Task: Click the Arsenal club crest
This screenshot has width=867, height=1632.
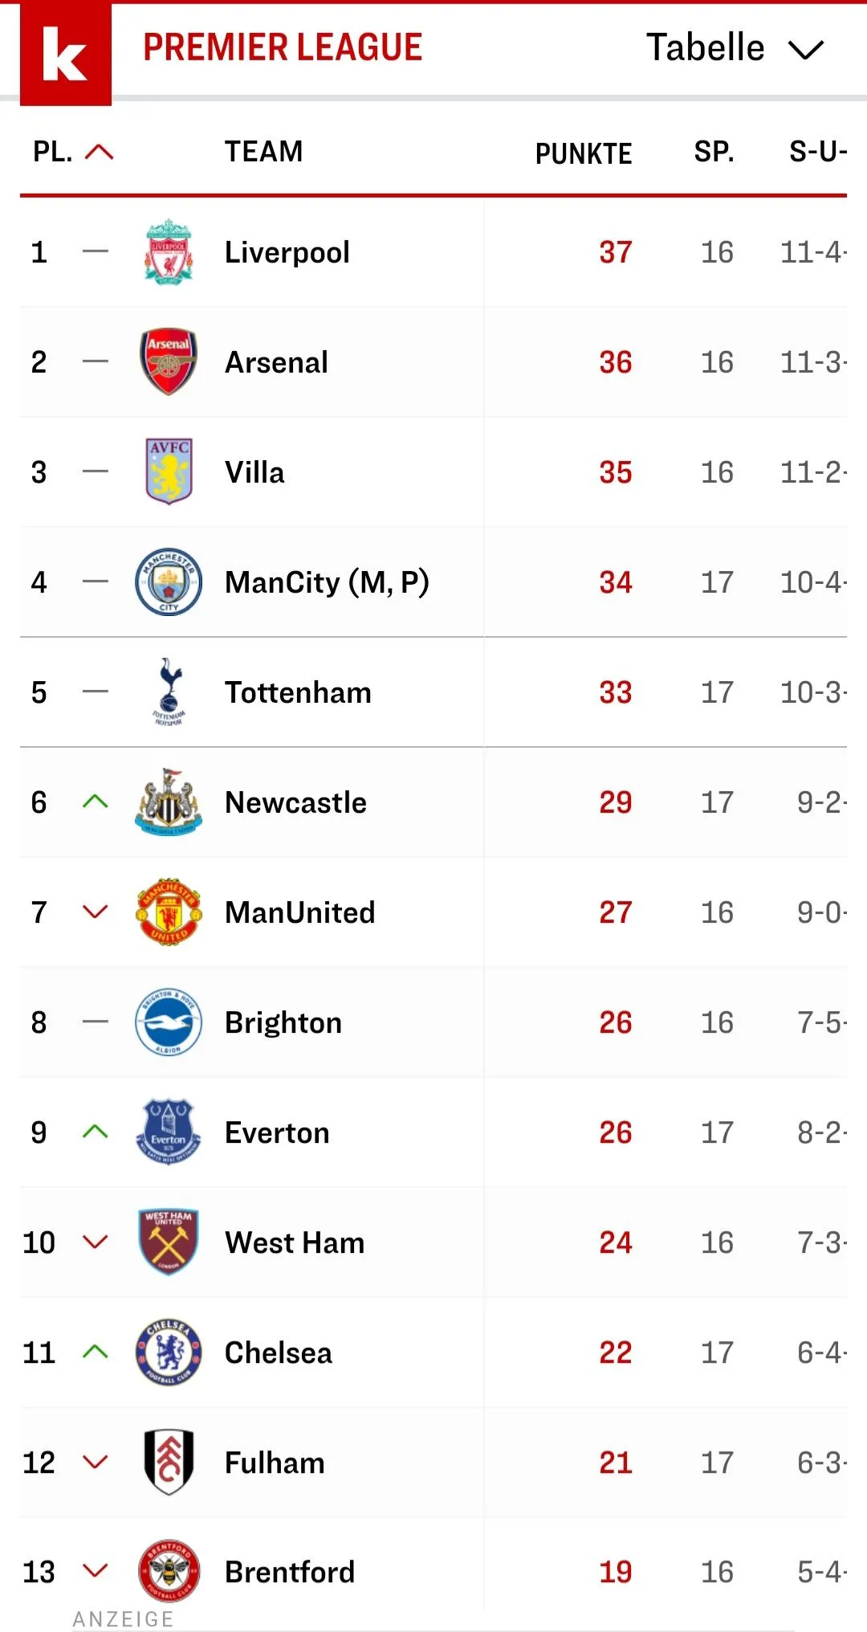Action: coord(169,362)
